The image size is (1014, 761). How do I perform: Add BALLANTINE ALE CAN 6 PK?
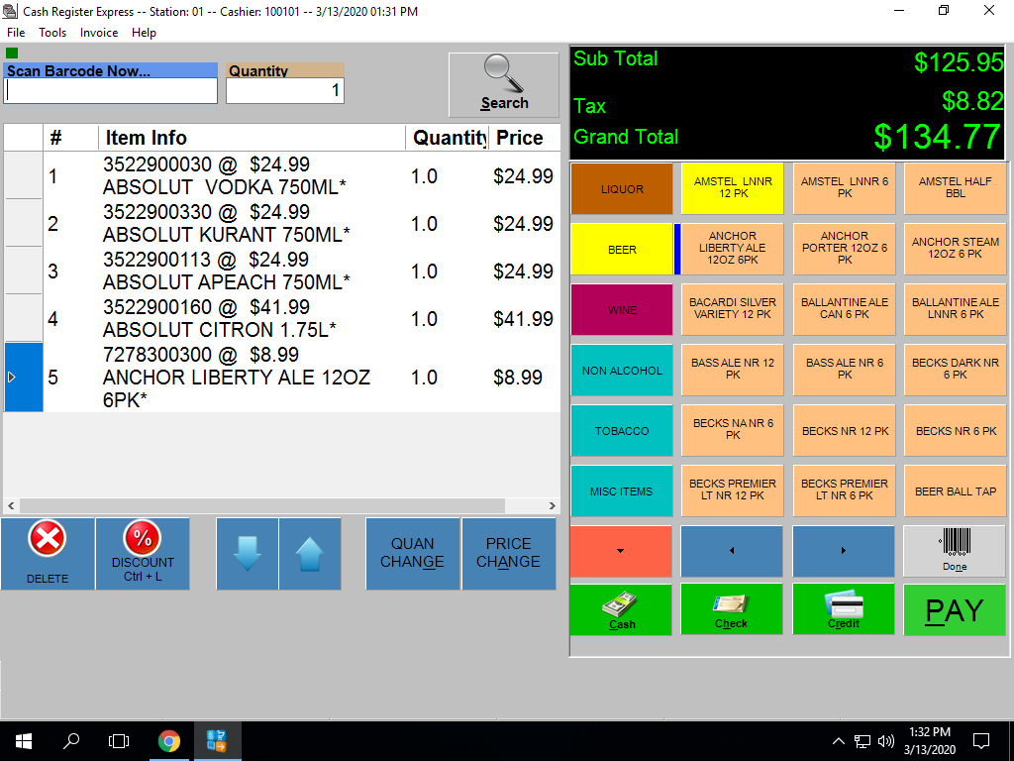(844, 309)
